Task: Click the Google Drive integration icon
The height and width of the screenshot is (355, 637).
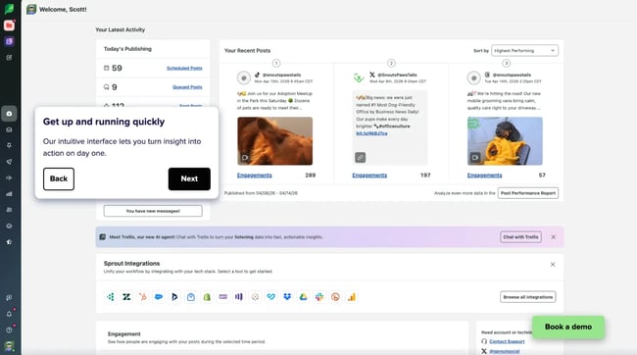Action: tap(304, 297)
